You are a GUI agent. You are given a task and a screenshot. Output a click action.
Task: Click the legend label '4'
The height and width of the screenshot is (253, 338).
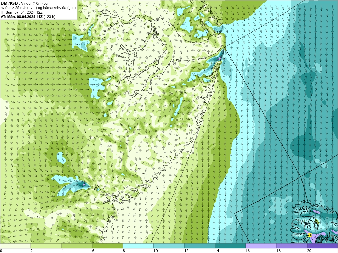coord(63,251)
